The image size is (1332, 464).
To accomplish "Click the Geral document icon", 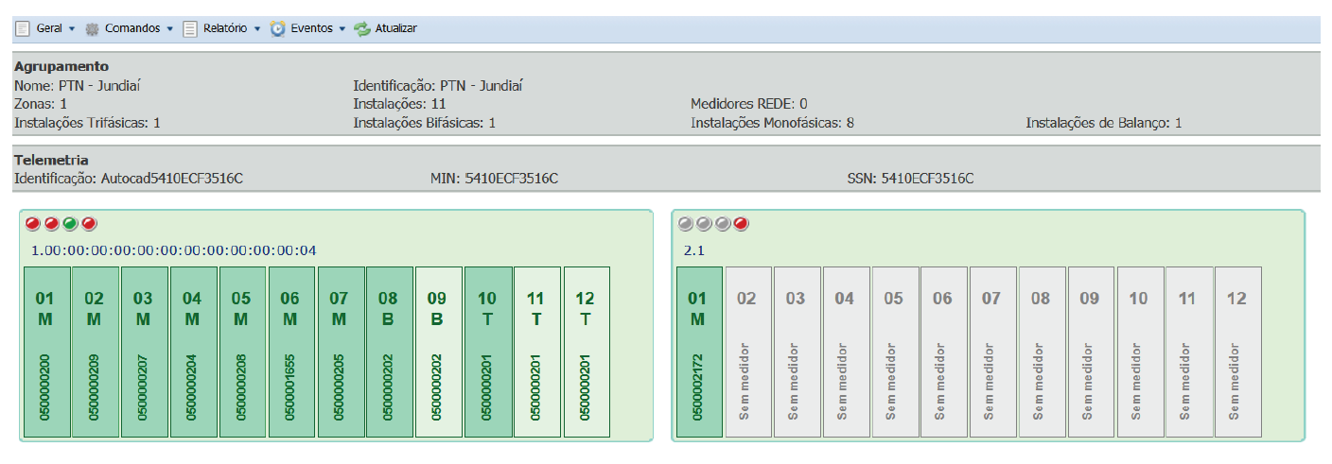I will [23, 28].
